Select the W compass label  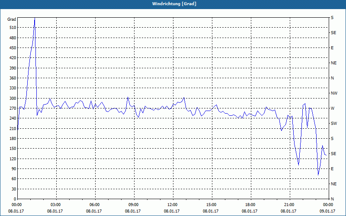333,108
